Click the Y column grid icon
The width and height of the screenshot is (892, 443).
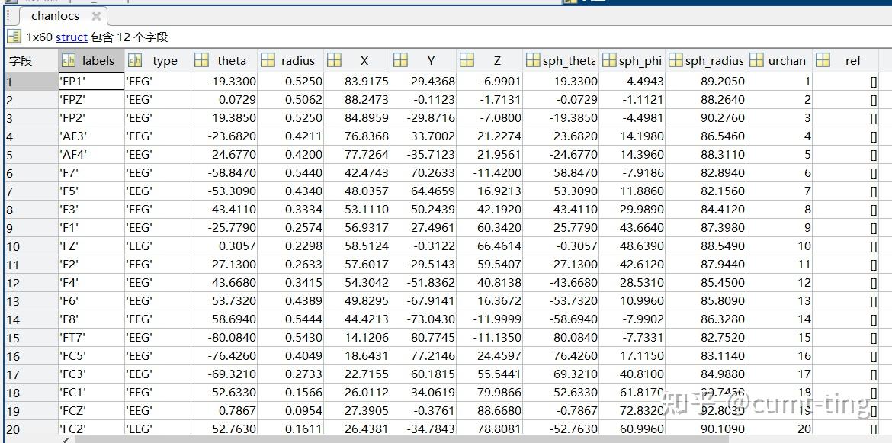click(400, 60)
